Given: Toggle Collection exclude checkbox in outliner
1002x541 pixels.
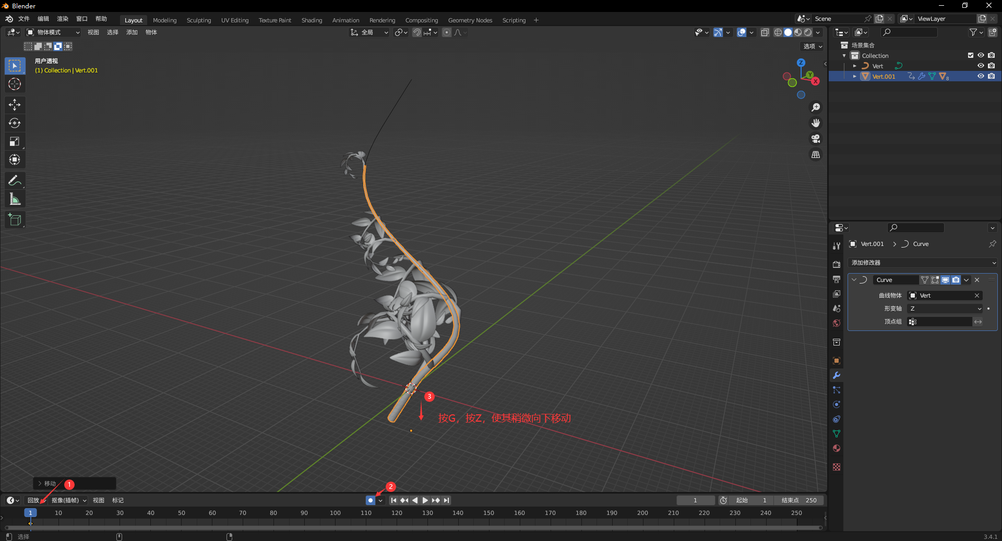Looking at the screenshot, I should click(971, 55).
